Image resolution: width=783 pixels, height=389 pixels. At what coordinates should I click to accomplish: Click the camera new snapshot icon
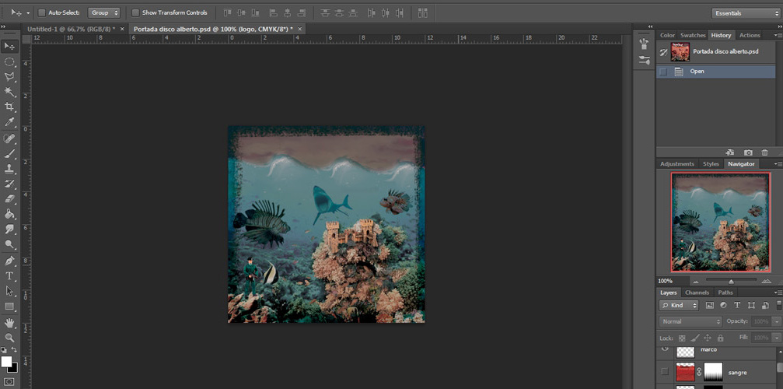pyautogui.click(x=748, y=152)
